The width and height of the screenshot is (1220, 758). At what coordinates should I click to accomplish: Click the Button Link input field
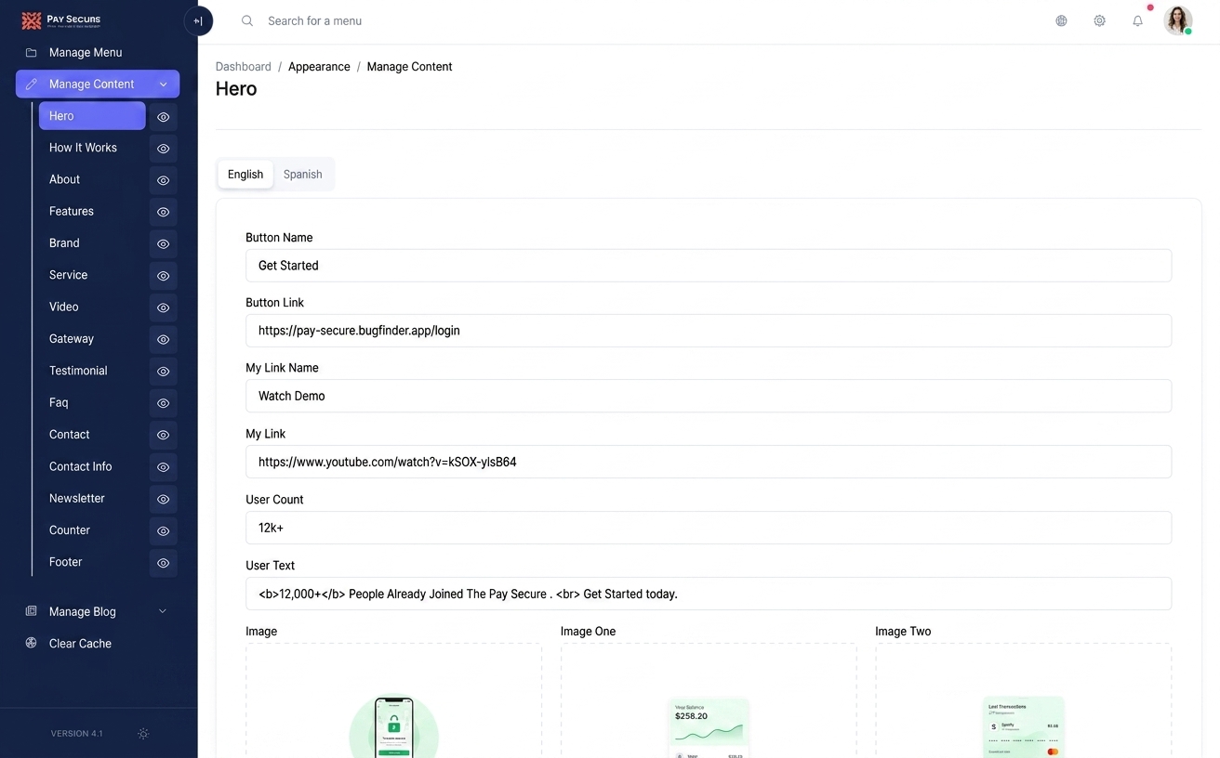(x=709, y=331)
